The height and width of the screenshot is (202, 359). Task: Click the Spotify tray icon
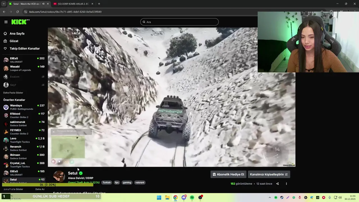(x=276, y=198)
